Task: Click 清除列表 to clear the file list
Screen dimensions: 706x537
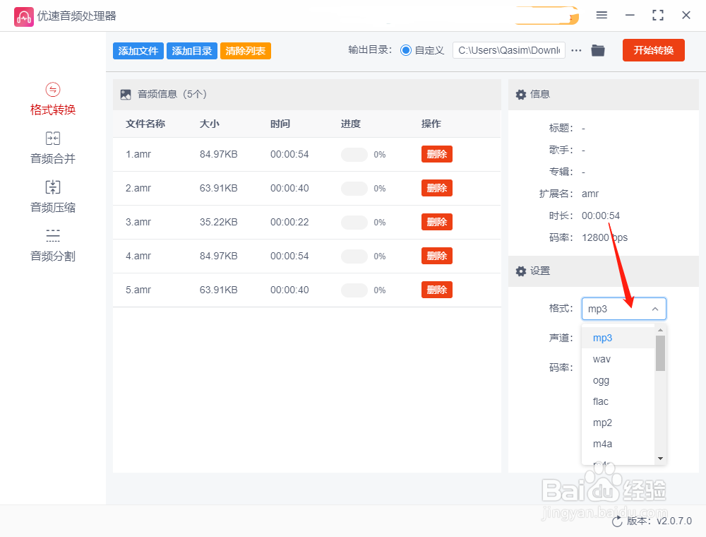Action: click(x=245, y=50)
